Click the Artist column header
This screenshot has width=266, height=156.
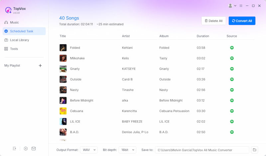tap(126, 36)
